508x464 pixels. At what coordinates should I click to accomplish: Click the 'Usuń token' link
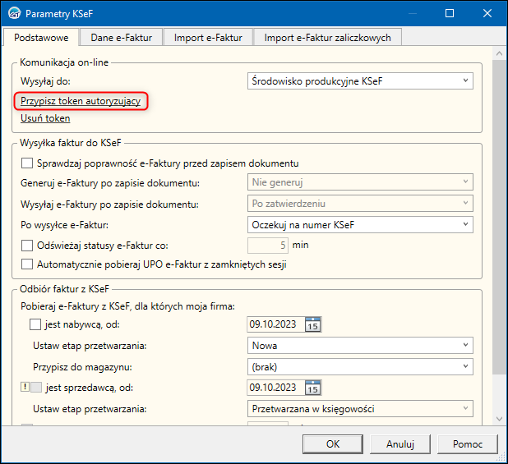pos(45,118)
